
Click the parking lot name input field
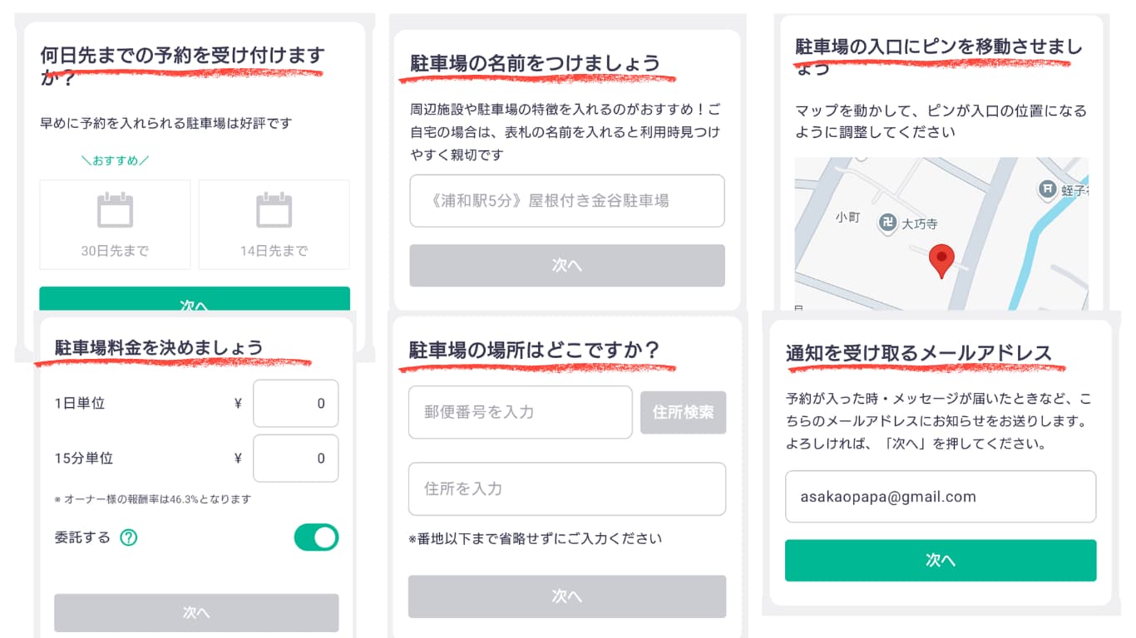point(567,201)
